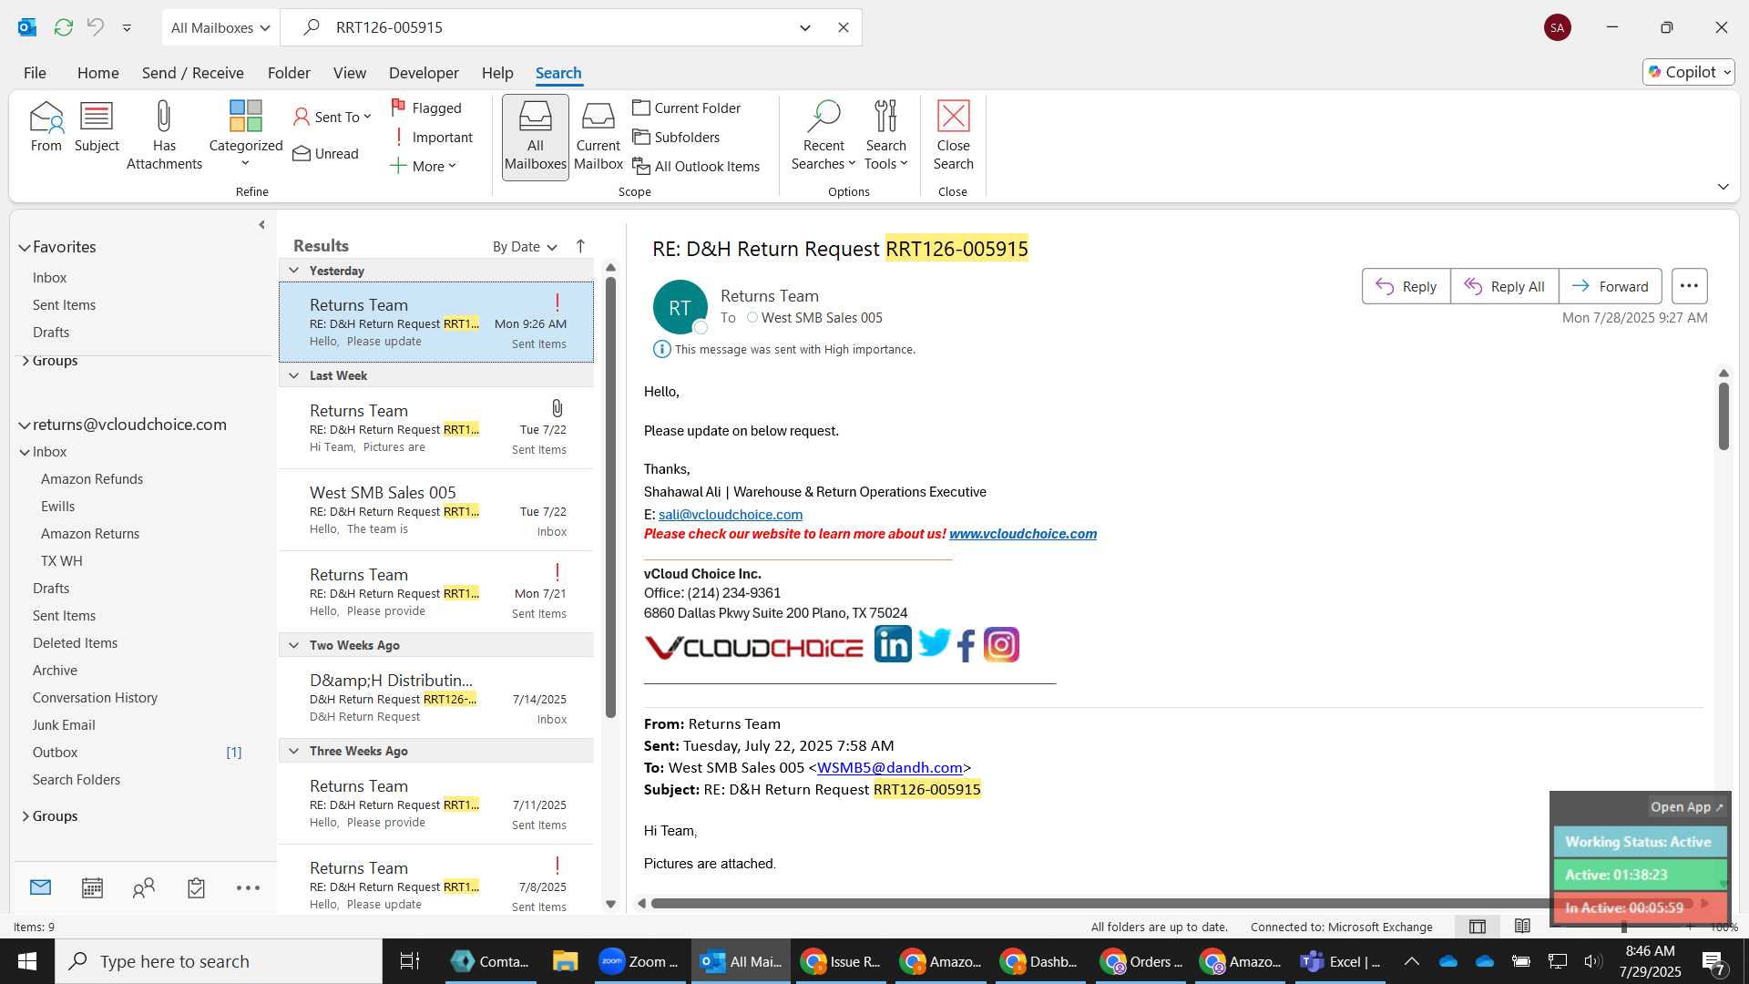Collapse the ribbon with chevron
Viewport: 1749px width, 984px height.
pyautogui.click(x=1723, y=187)
